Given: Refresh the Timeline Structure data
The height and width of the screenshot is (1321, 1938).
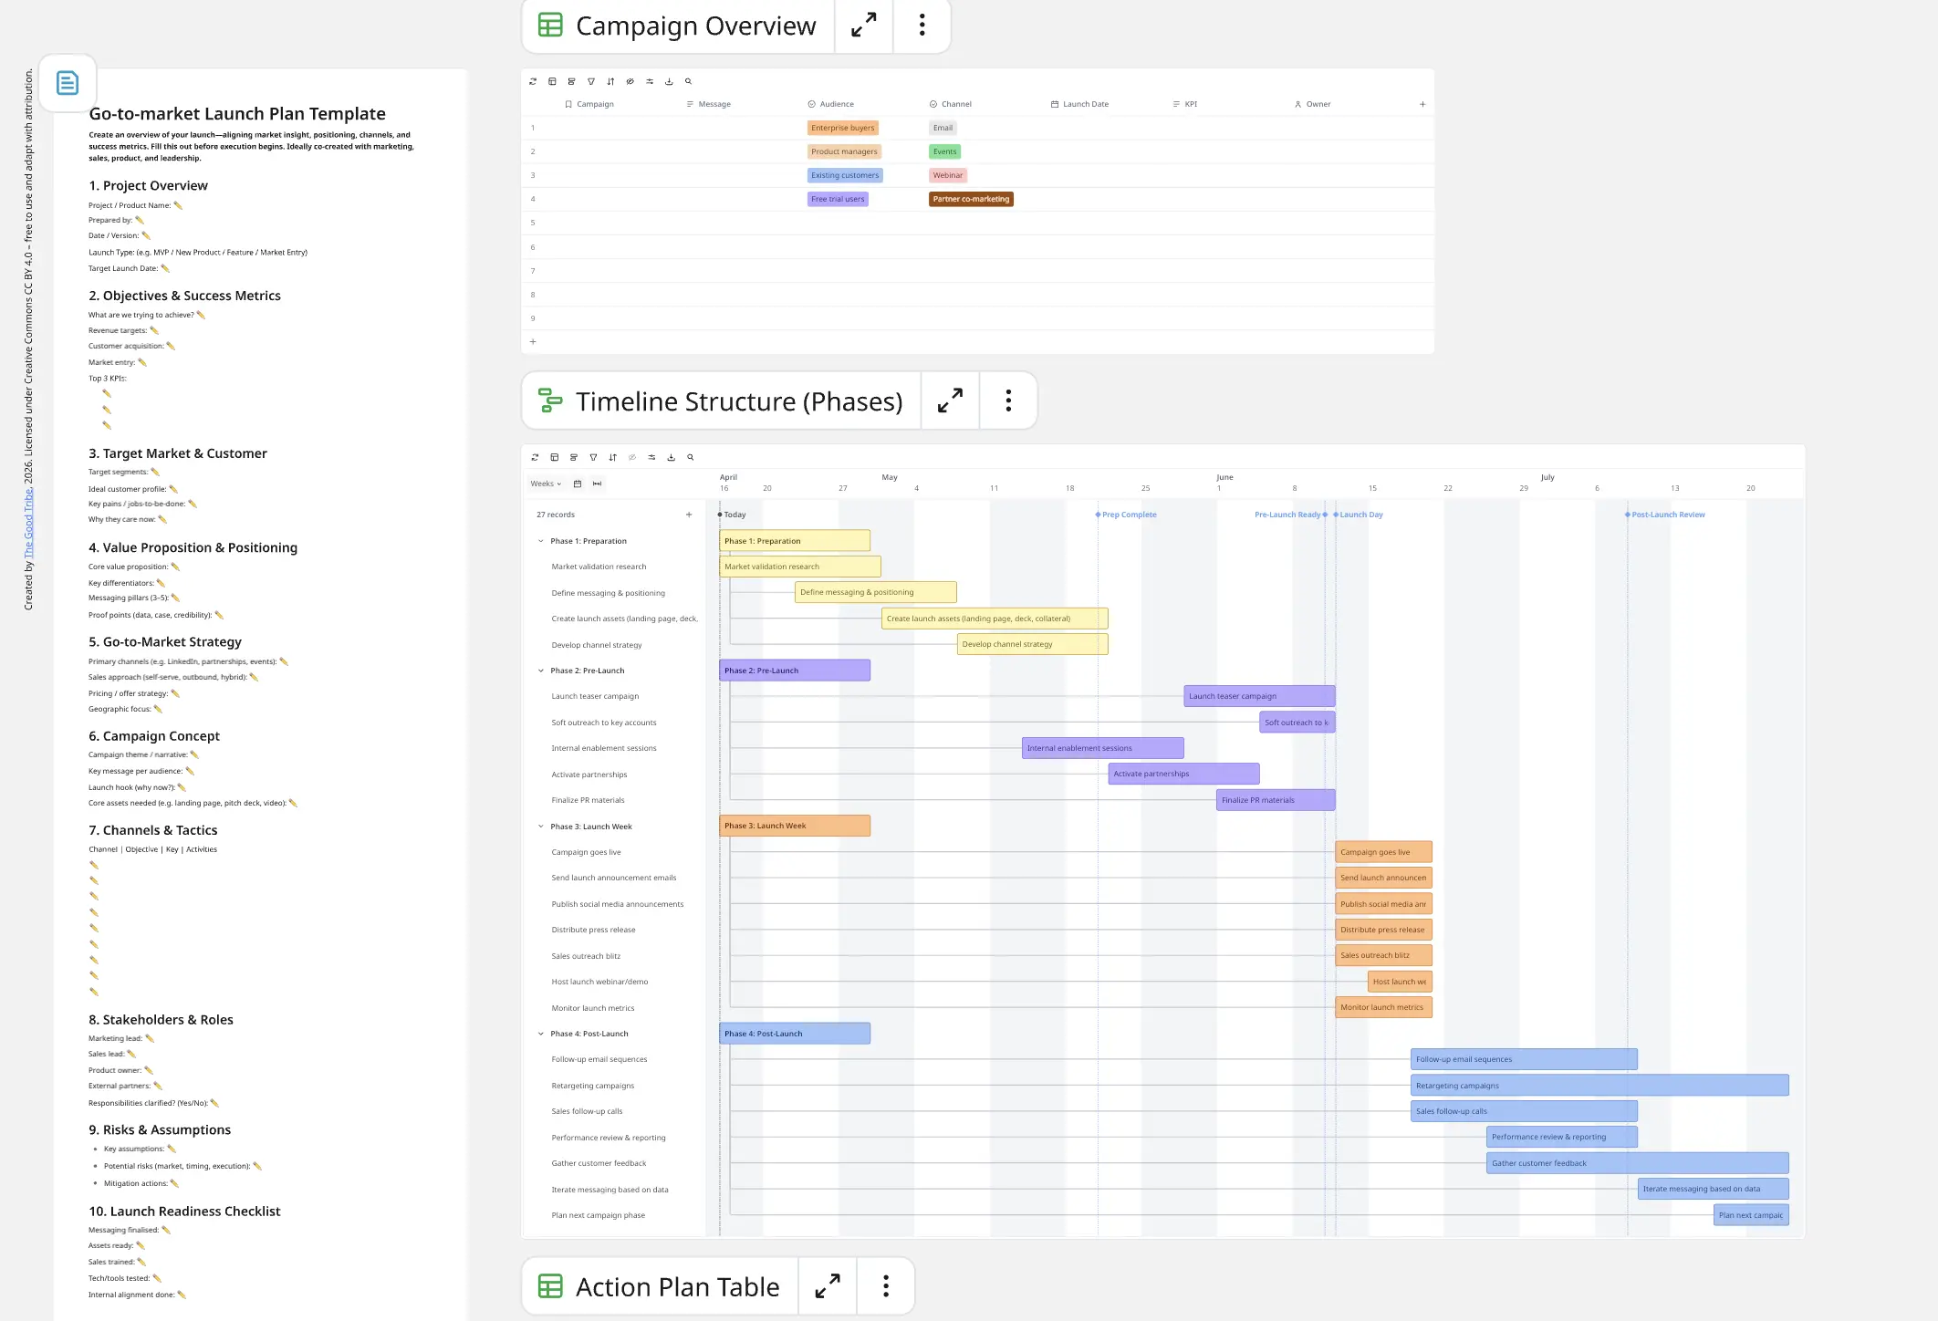Looking at the screenshot, I should [x=535, y=457].
